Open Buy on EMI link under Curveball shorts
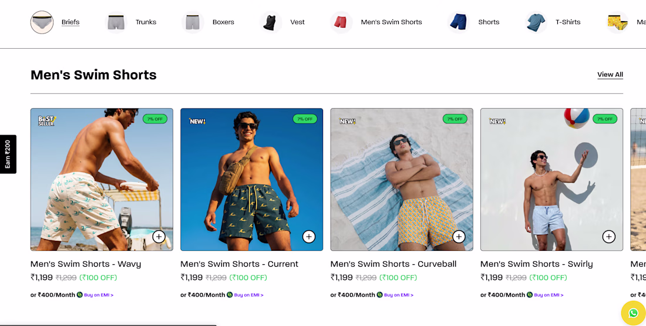This screenshot has width=646, height=326. point(398,295)
